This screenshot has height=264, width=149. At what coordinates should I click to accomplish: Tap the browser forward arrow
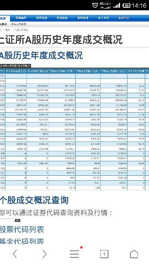click(x=44, y=254)
